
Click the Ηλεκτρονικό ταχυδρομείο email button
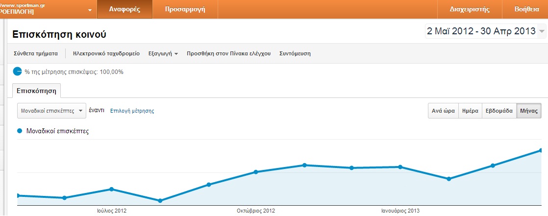[106, 53]
